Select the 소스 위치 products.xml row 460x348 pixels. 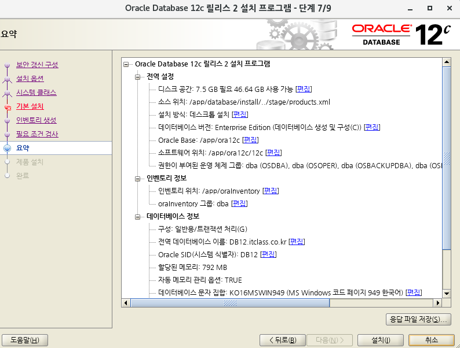pos(244,102)
